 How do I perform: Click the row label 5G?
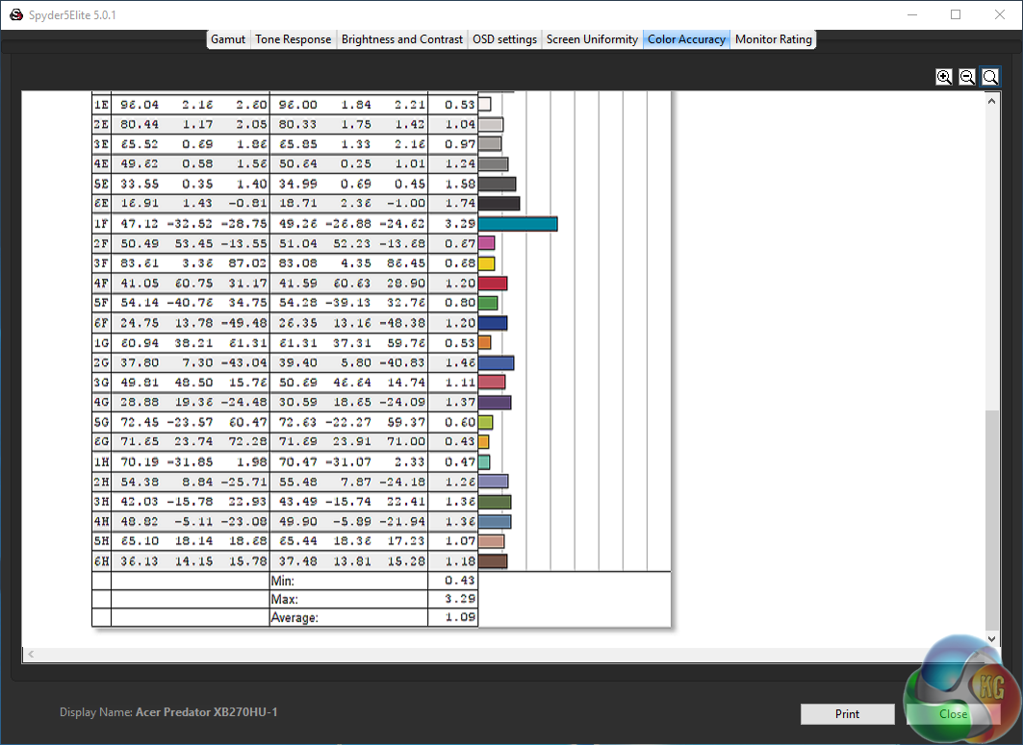pyautogui.click(x=101, y=422)
